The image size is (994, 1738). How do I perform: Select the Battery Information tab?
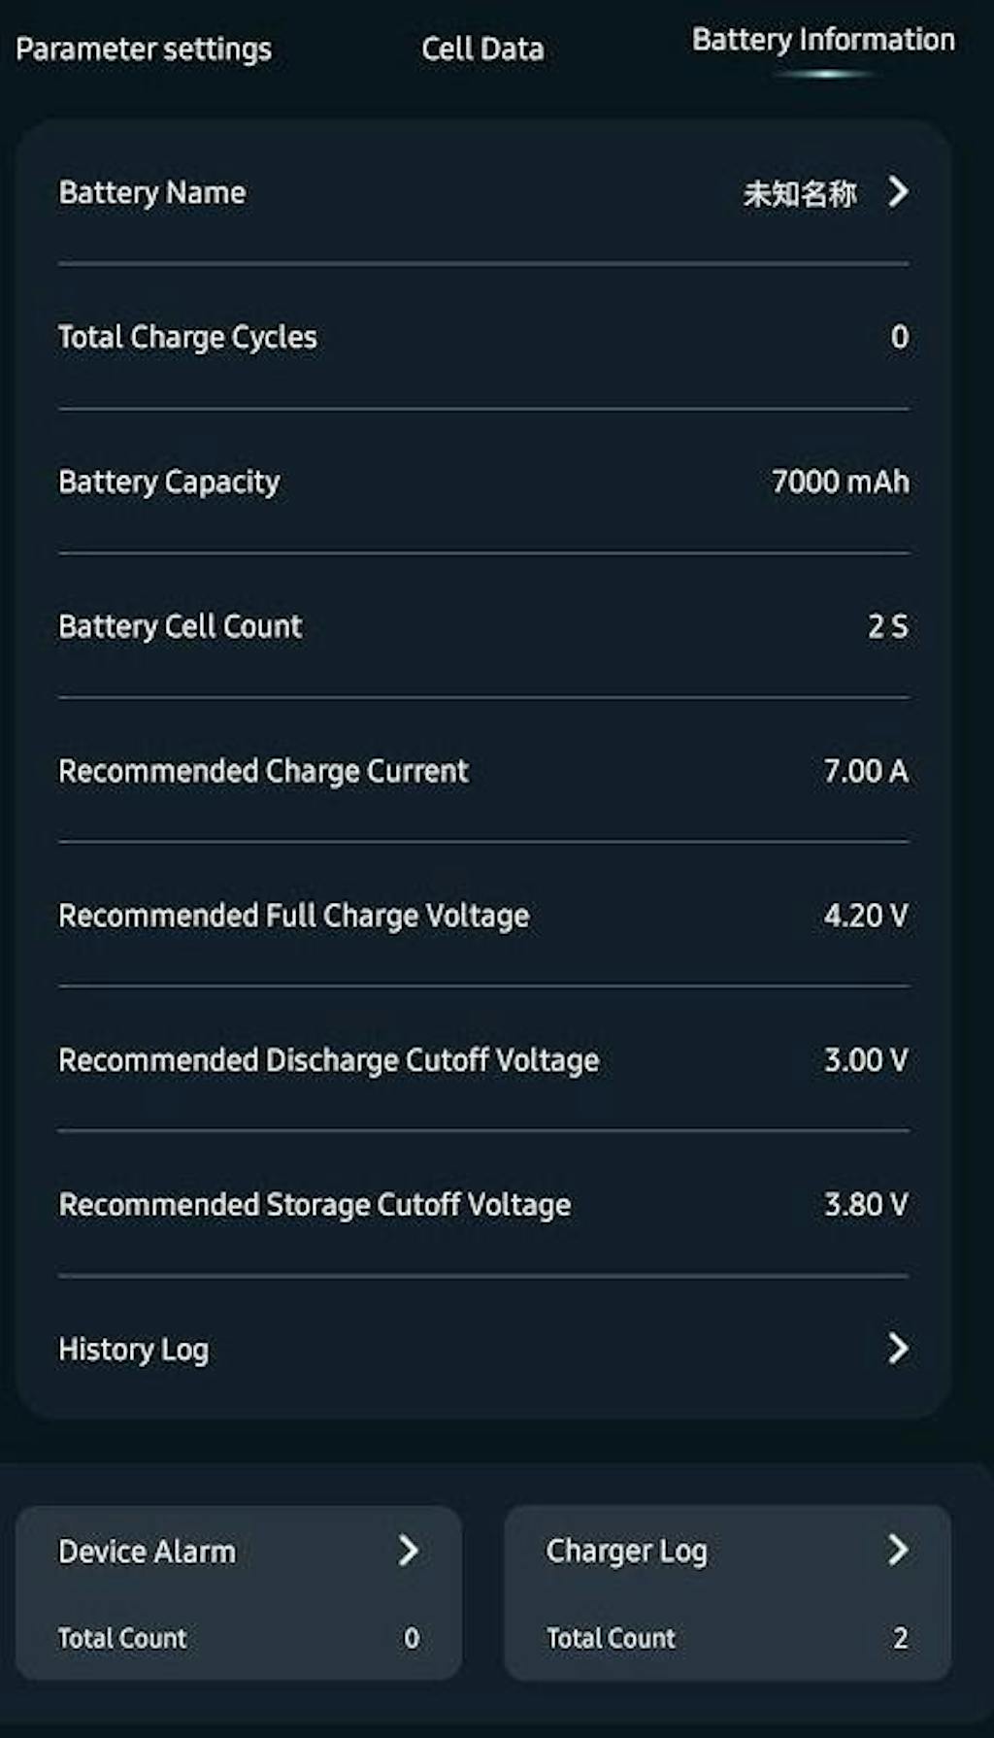coord(823,41)
